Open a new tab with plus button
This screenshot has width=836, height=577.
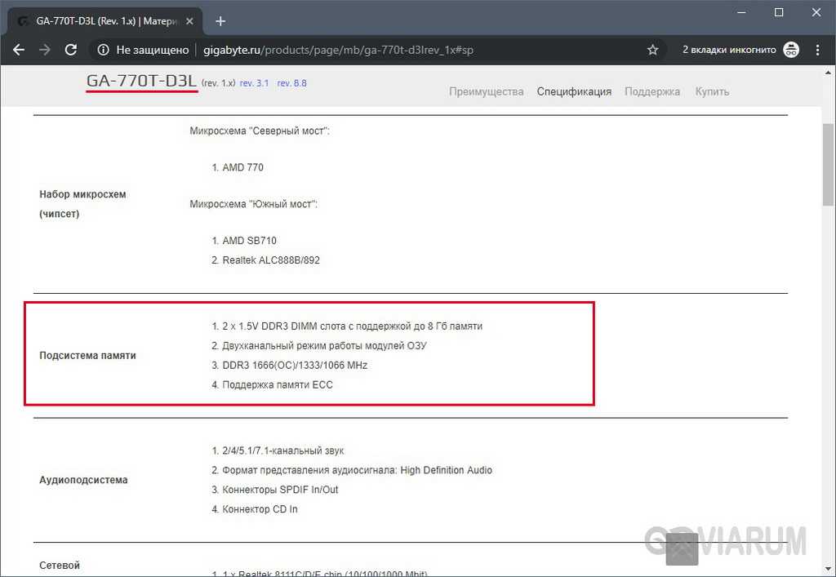220,21
